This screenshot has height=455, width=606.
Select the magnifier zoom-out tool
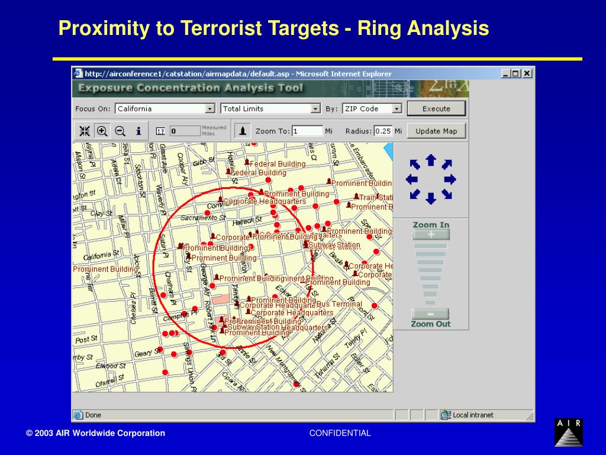[120, 131]
